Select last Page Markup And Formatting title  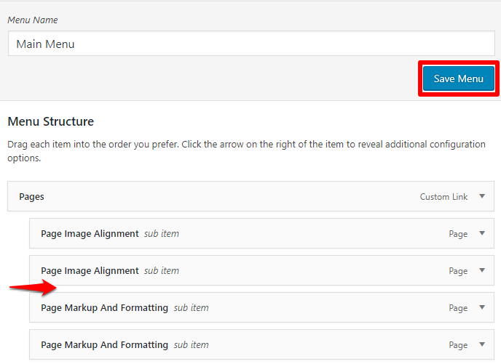pos(104,345)
